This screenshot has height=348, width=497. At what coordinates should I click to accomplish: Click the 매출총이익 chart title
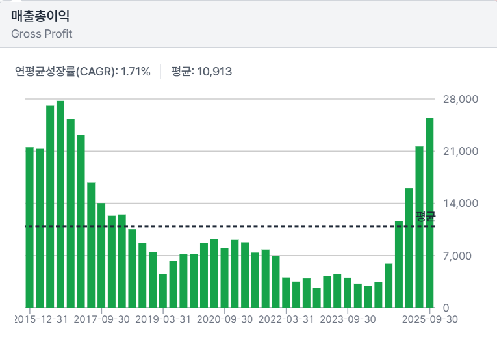tap(40, 16)
